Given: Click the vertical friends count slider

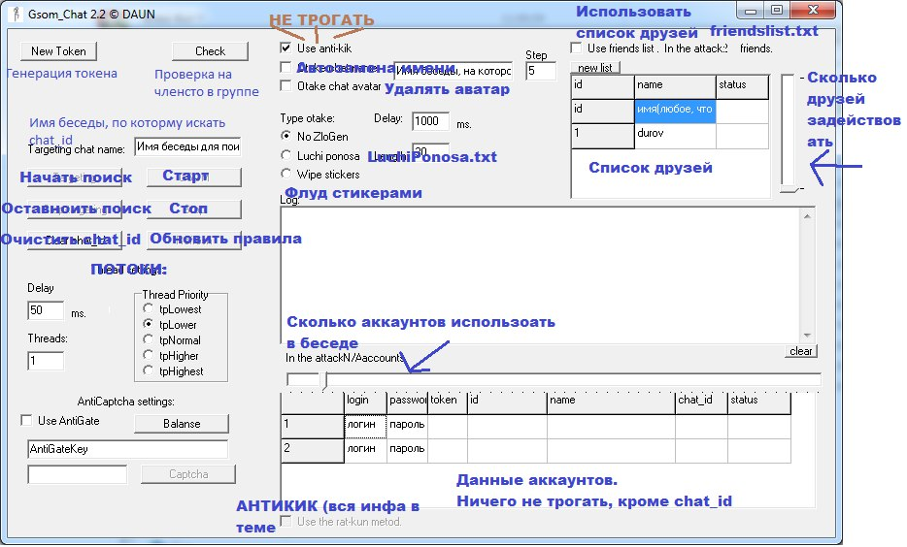Looking at the screenshot, I should coord(788,133).
